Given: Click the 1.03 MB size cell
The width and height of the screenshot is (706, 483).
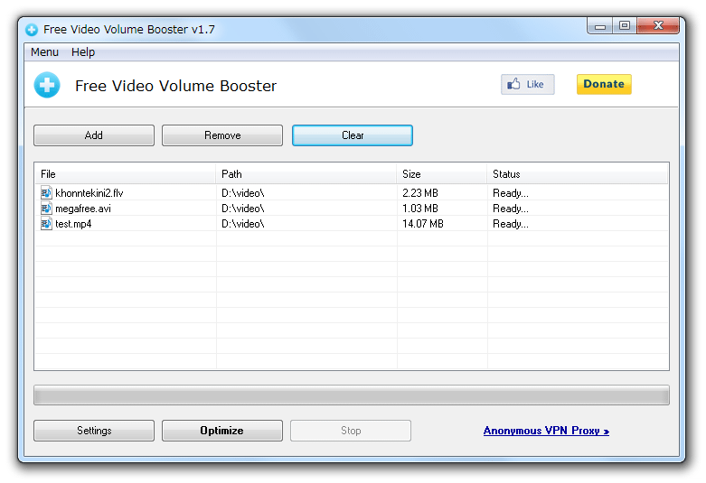Looking at the screenshot, I should point(420,209).
